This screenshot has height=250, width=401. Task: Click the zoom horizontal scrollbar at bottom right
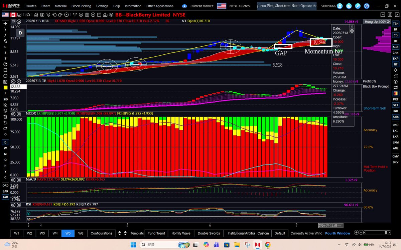(377, 233)
